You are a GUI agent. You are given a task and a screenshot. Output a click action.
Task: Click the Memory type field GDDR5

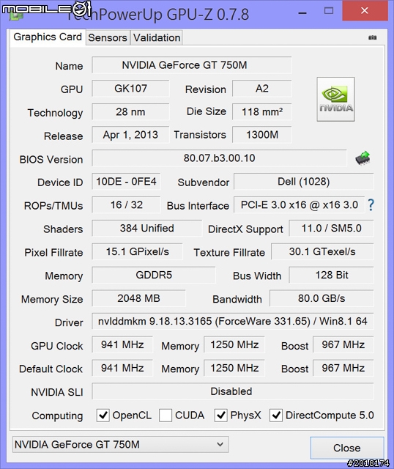154,275
